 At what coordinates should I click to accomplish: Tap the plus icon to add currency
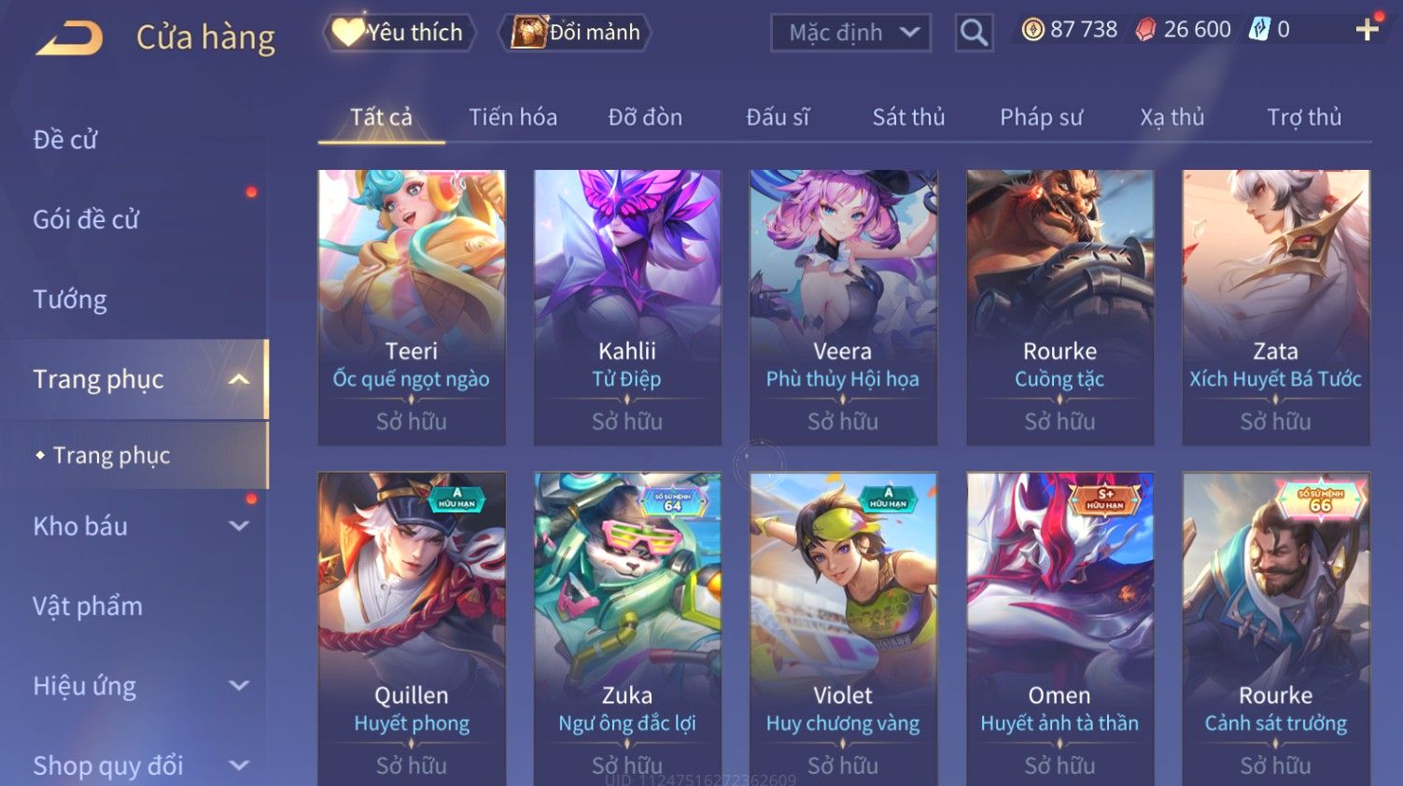[x=1367, y=30]
